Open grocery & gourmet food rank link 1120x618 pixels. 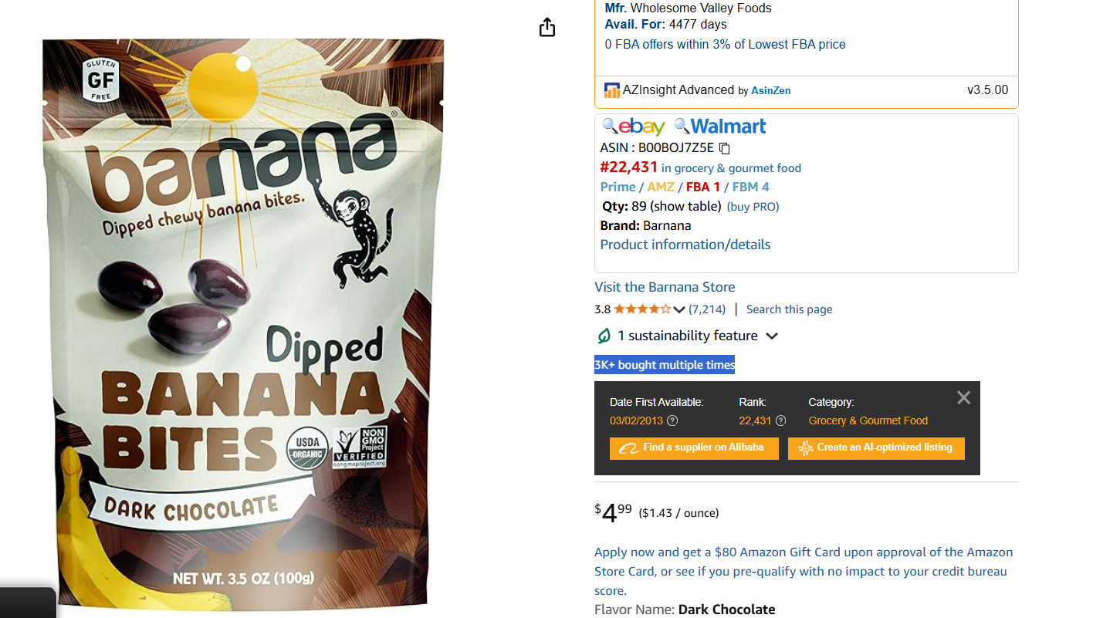[731, 168]
